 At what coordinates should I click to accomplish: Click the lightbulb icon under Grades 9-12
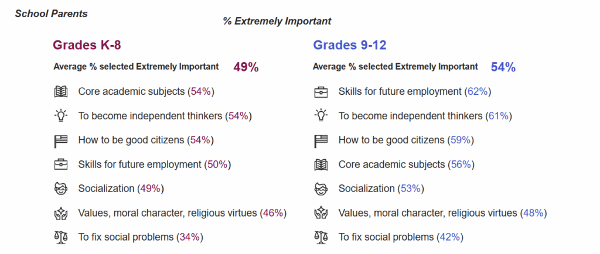coord(321,116)
